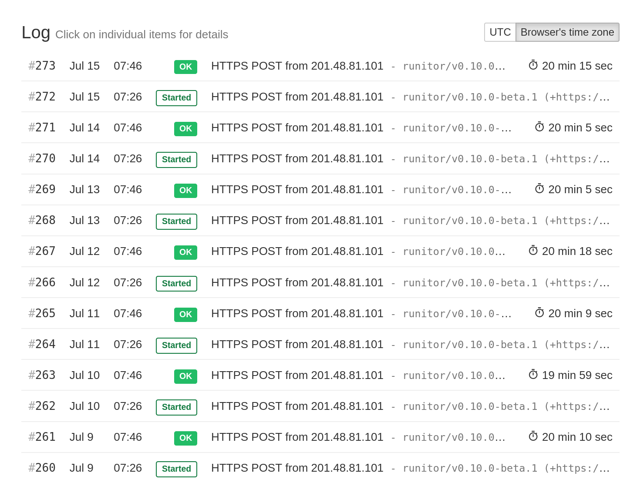Click the 20 min 18 sec duration on #267
Viewport: 640px width, 503px height.
tap(577, 251)
